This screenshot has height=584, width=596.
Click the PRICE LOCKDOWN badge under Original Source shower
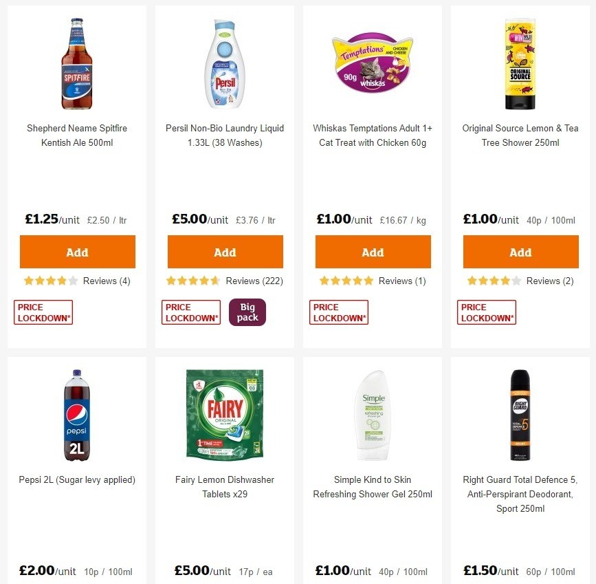[x=486, y=312]
